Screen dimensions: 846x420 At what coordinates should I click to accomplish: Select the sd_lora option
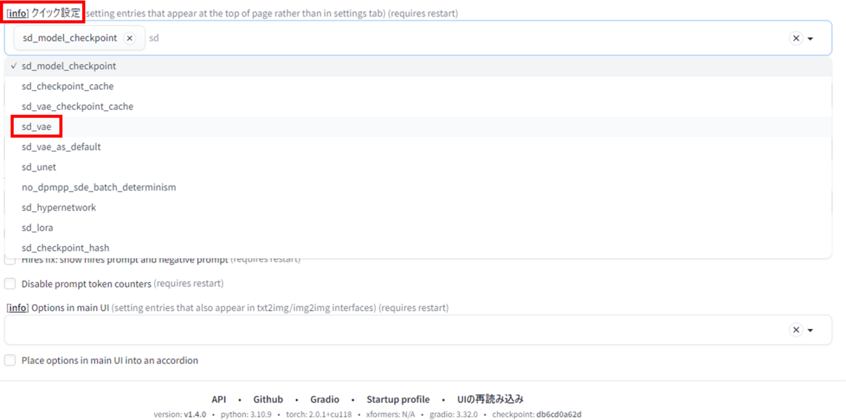click(37, 228)
